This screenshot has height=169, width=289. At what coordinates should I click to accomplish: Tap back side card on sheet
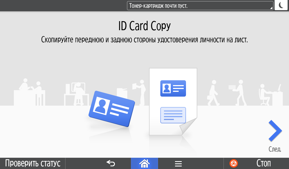(x=173, y=115)
